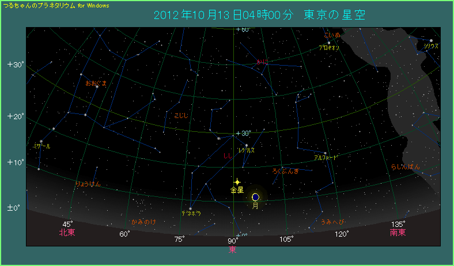Click the しし Leo constellation label
The width and height of the screenshot is (454, 266).
click(x=228, y=155)
